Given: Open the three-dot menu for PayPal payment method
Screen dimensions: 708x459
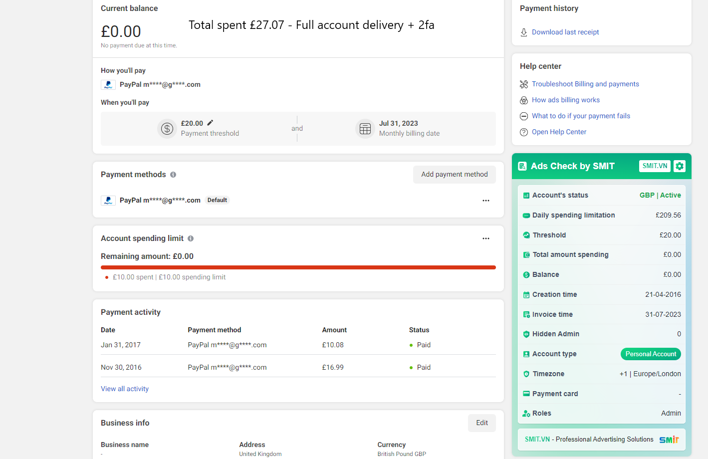Looking at the screenshot, I should point(486,201).
